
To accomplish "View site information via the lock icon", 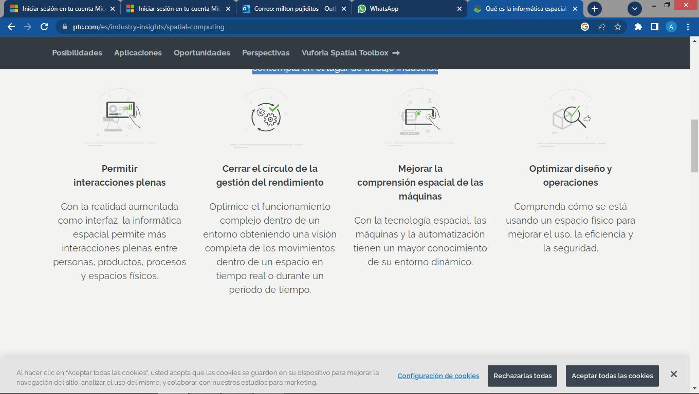I will point(64,27).
